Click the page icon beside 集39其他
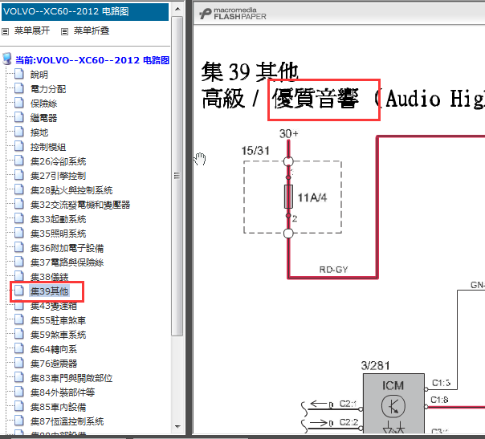This screenshot has height=439, width=485. coord(19,291)
